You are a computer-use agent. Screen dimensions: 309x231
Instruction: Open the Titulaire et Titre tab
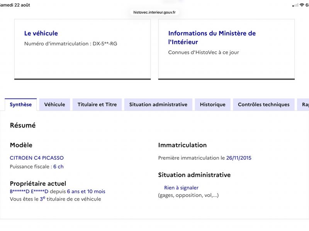(x=97, y=104)
